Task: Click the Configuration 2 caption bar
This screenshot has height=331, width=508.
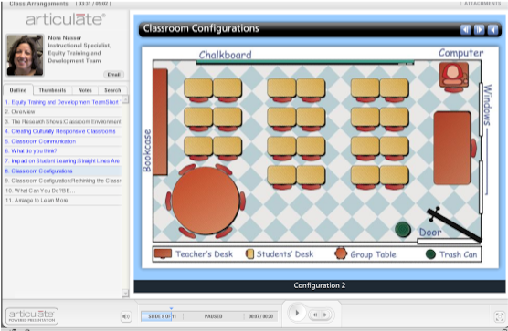Action: pyautogui.click(x=320, y=285)
